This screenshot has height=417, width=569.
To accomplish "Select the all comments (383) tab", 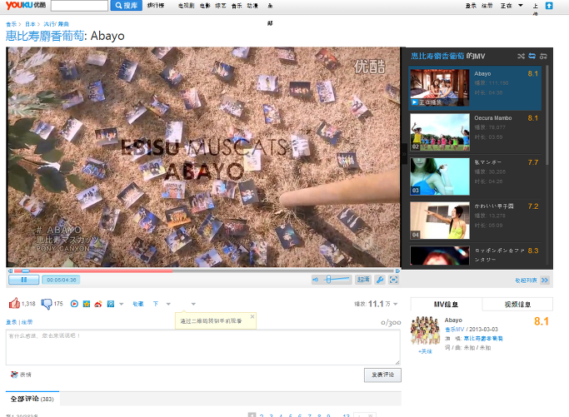I will coord(32,399).
